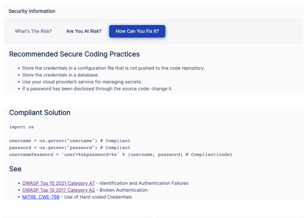Click the 'Identification and Authentication Failures' text

click(144, 183)
